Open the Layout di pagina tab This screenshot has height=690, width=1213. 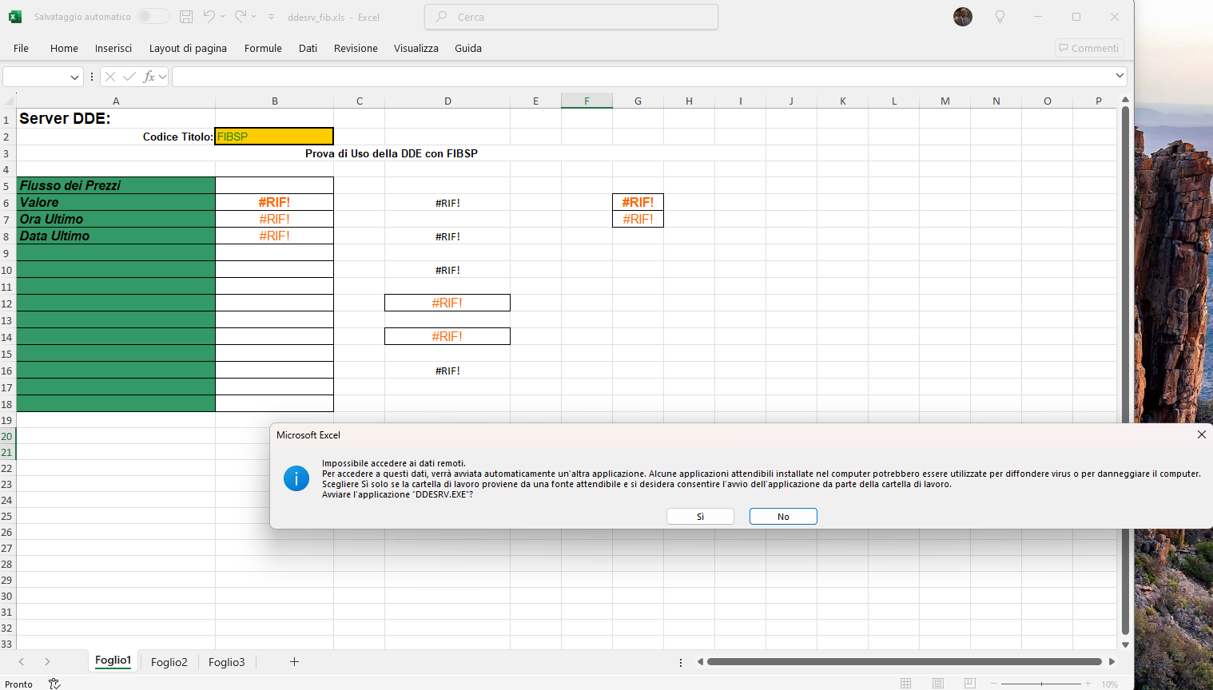point(188,48)
